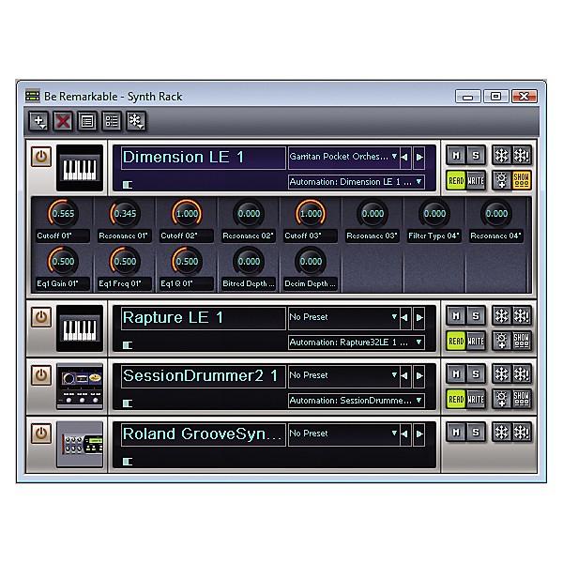
Task: Show assigned controls on SessionDrummer2 1
Action: (x=522, y=399)
